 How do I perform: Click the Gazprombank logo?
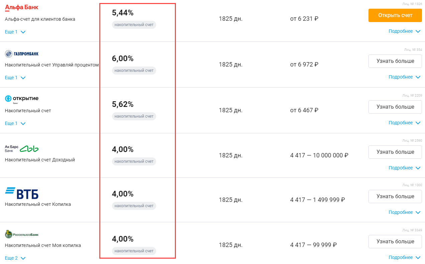point(22,53)
